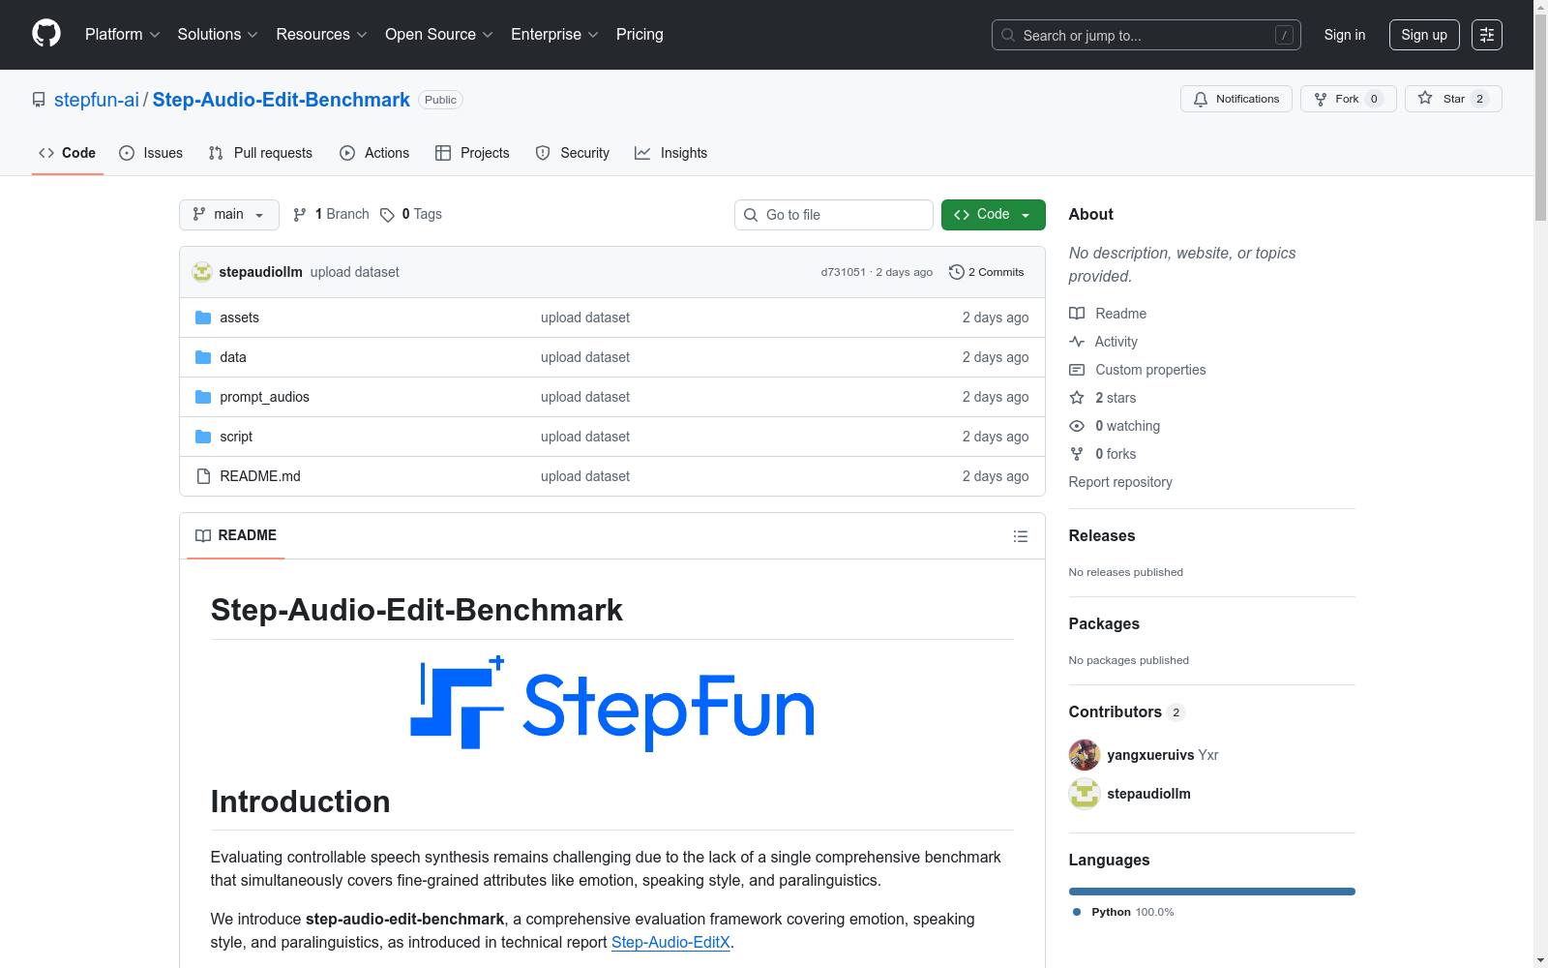Open the script folder
The height and width of the screenshot is (968, 1548).
236,437
